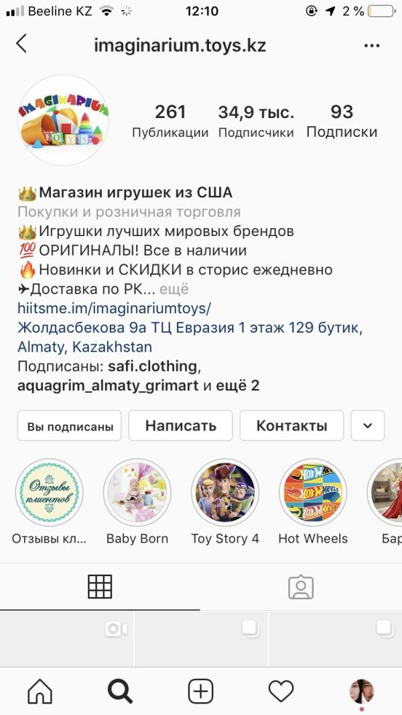Select the posts grid view tab
402x715 pixels.
100,586
